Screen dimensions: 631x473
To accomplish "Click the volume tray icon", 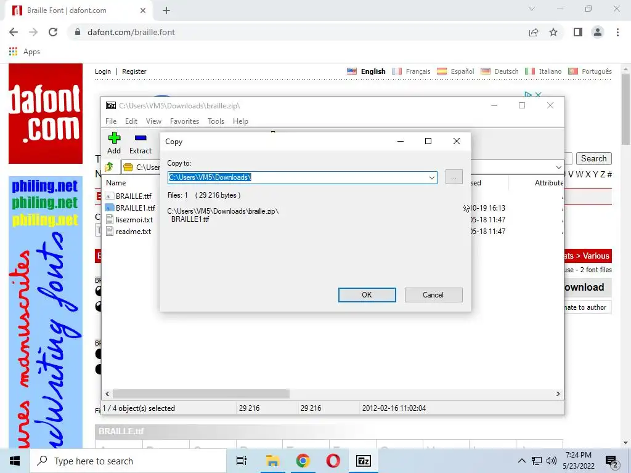I will click(x=552, y=461).
